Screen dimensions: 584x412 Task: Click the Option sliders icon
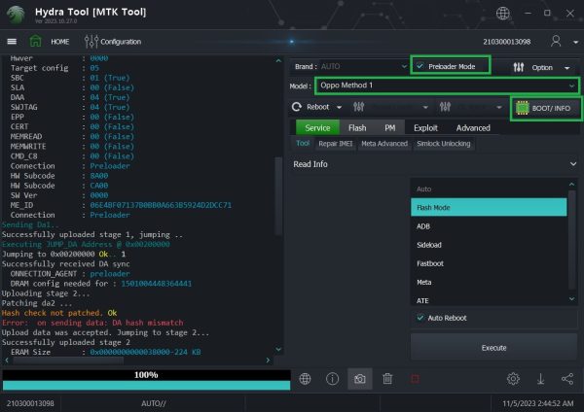(x=519, y=67)
